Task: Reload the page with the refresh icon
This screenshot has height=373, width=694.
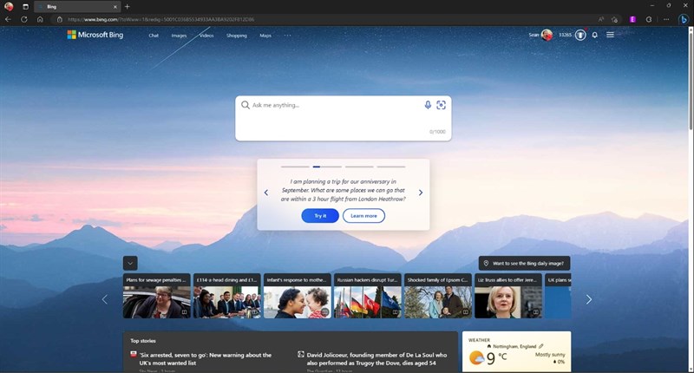Action: (x=24, y=19)
